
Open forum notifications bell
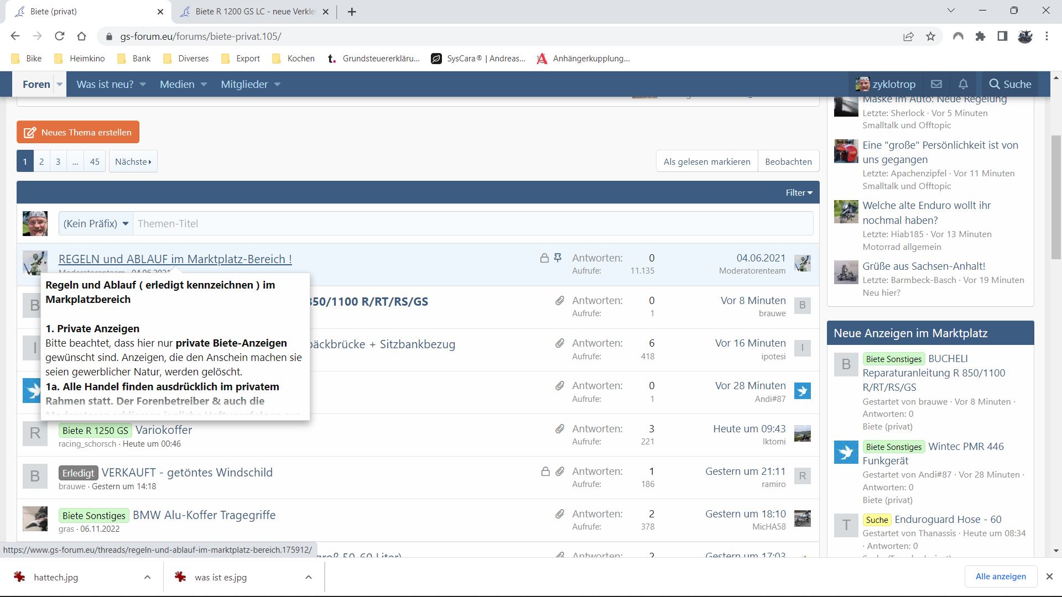[963, 84]
